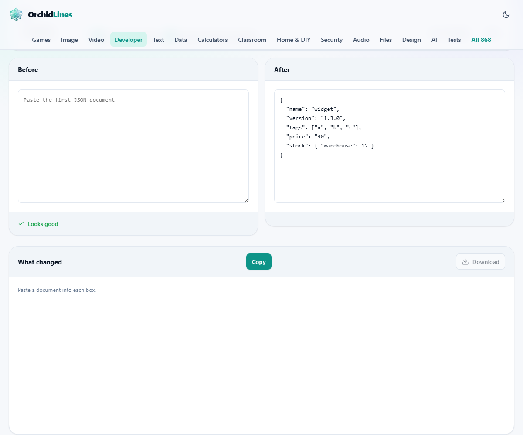523x435 pixels.
Task: Open the Text category
Action: pyautogui.click(x=159, y=40)
